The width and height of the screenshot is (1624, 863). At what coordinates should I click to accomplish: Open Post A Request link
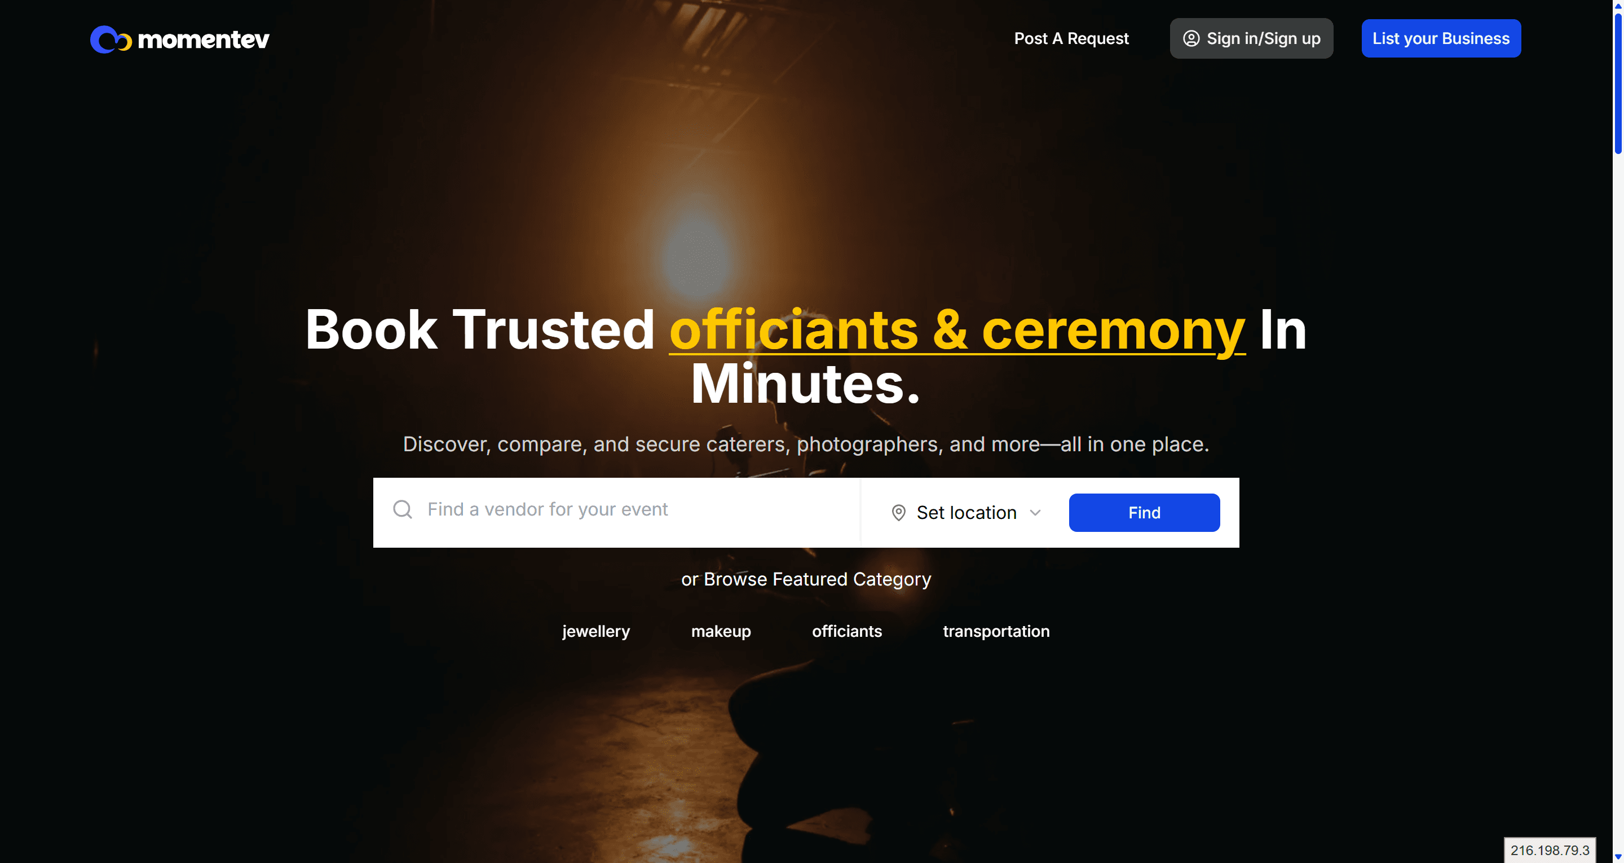coord(1070,38)
